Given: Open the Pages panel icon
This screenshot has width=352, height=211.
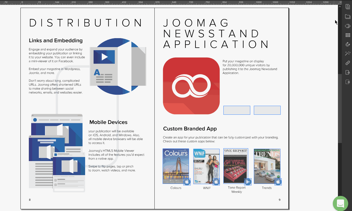Looking at the screenshot, I should tap(347, 7).
